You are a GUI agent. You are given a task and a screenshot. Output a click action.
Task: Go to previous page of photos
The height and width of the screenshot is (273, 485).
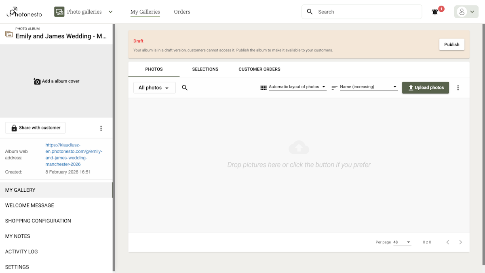(448, 242)
